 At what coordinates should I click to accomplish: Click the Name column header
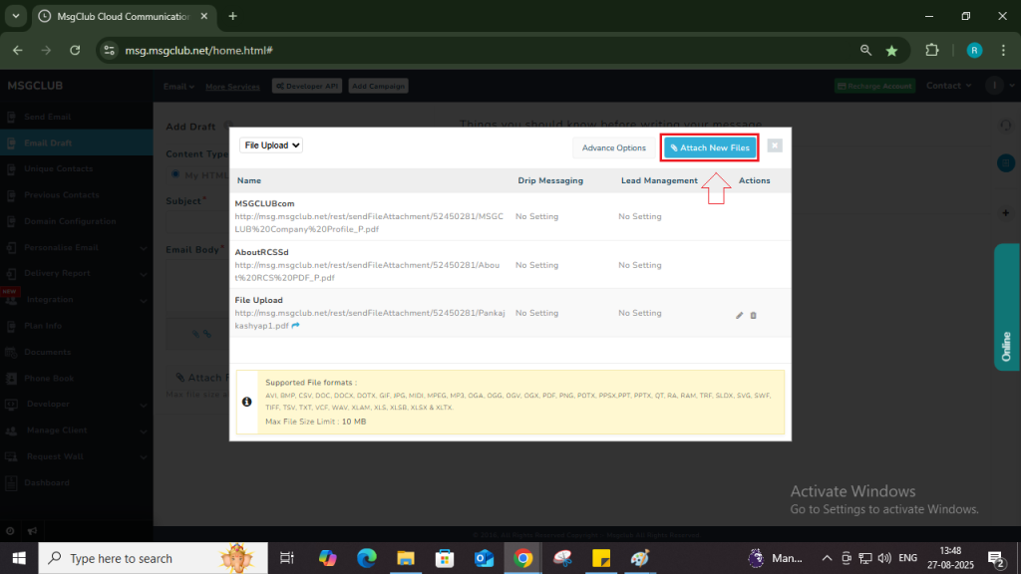tap(248, 180)
